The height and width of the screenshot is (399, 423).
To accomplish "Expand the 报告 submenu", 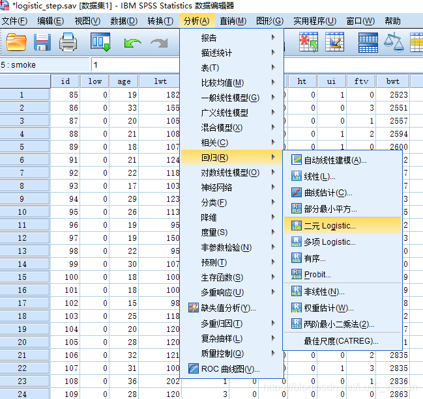I will pyautogui.click(x=232, y=38).
